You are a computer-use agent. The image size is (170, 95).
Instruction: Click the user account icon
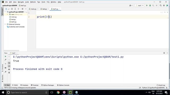pos(131,5)
